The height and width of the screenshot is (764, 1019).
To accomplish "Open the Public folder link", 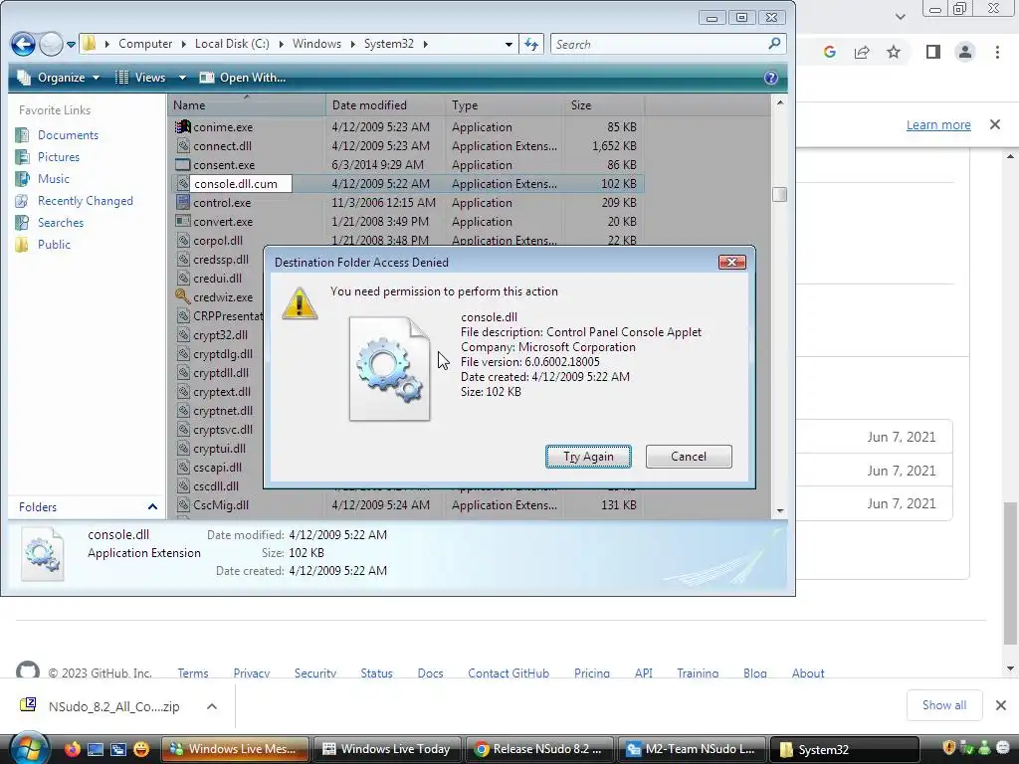I will 54,245.
